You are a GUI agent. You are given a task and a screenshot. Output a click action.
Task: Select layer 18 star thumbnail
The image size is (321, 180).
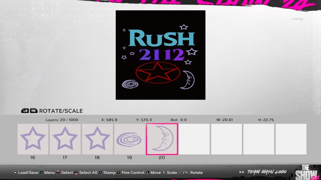(98, 139)
